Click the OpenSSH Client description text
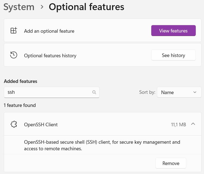Viewport: 204px width, 174px height. (102, 145)
